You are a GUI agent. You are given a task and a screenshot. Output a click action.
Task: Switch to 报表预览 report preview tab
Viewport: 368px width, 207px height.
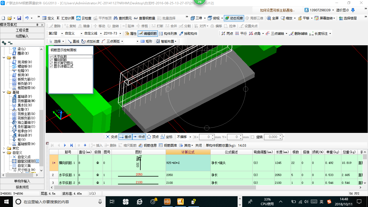click(x=22, y=187)
